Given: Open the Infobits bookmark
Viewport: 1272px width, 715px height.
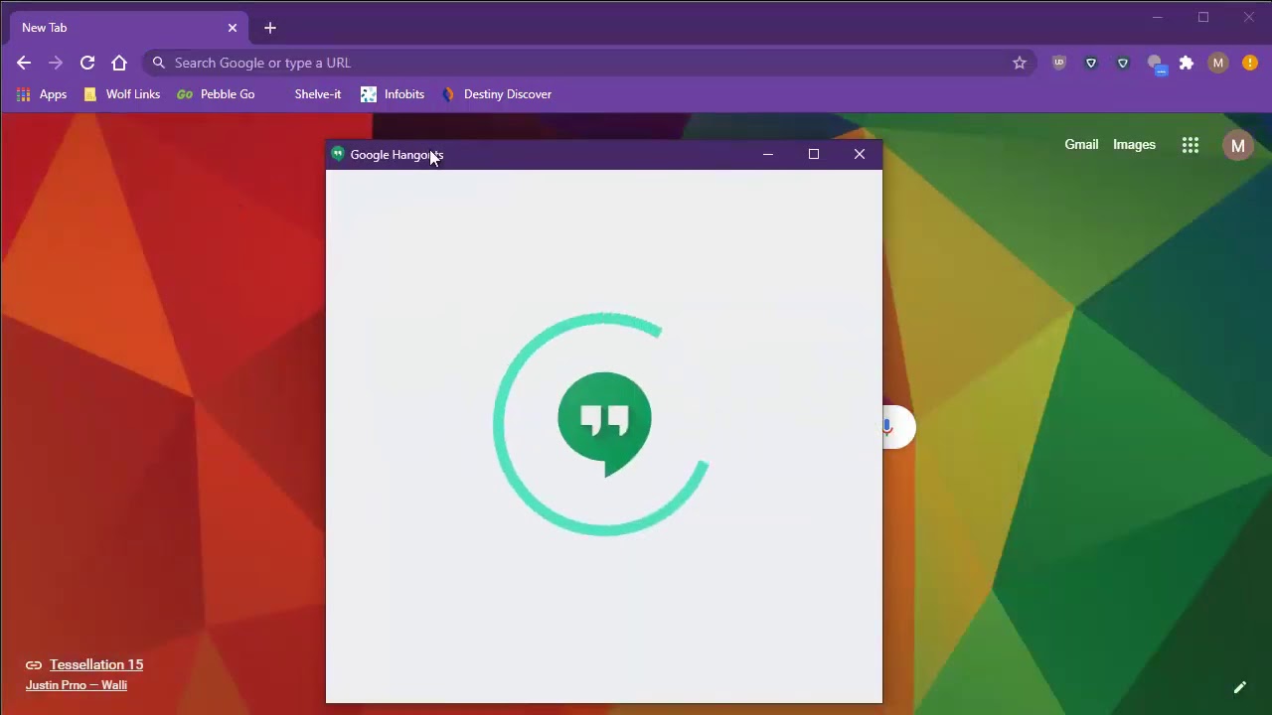Looking at the screenshot, I should coord(393,94).
